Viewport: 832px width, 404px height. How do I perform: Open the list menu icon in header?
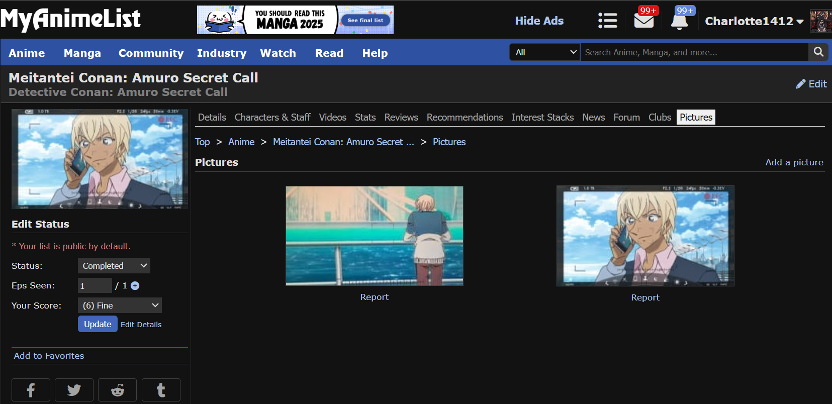click(x=607, y=21)
